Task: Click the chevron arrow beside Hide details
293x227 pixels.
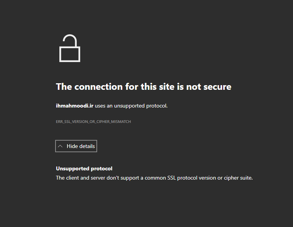Action: [x=60, y=146]
